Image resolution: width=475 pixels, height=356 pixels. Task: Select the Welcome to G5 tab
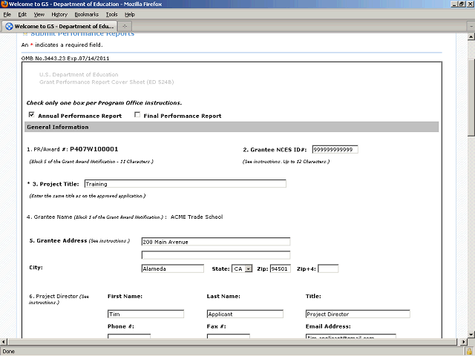coord(59,27)
